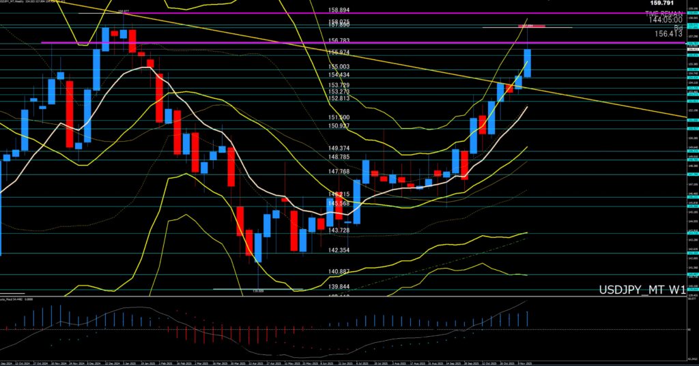
Task: Click the 158.894 price level label
Action: pyautogui.click(x=339, y=10)
